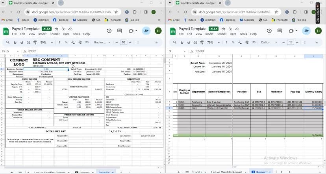
Task: Click redo in the right window's toolbar
Action: [x=187, y=43]
